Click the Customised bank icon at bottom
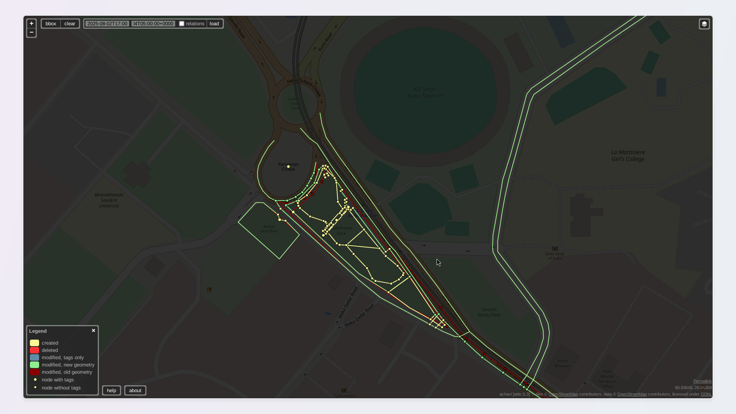 344,391
